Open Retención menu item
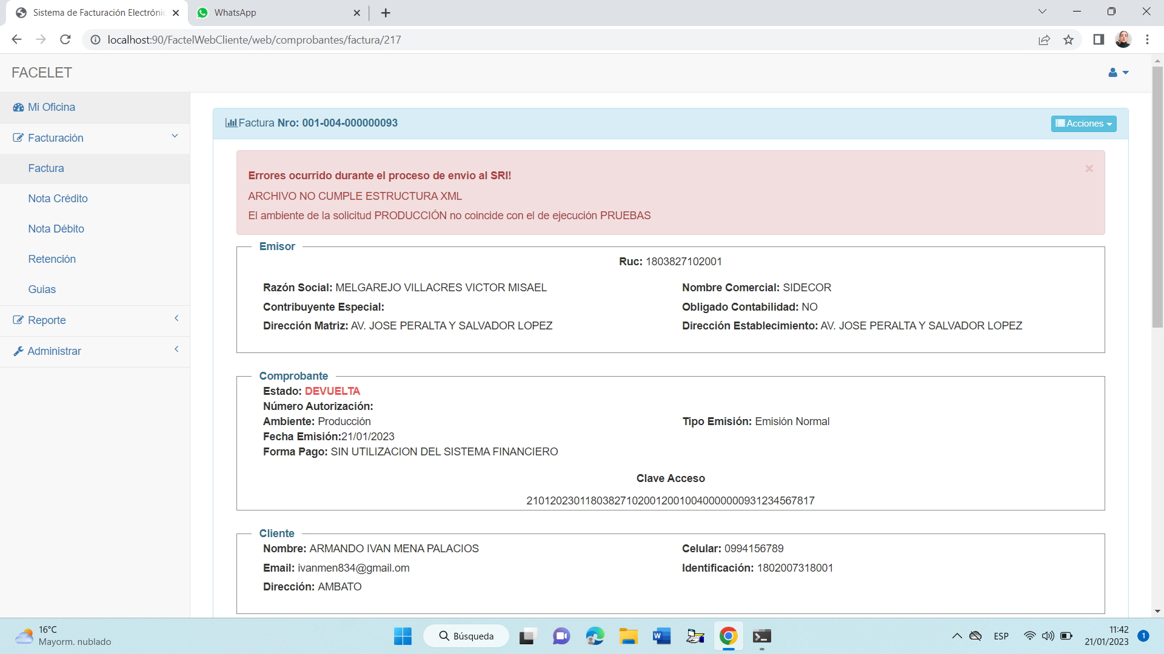This screenshot has height=654, width=1164. pyautogui.click(x=52, y=259)
